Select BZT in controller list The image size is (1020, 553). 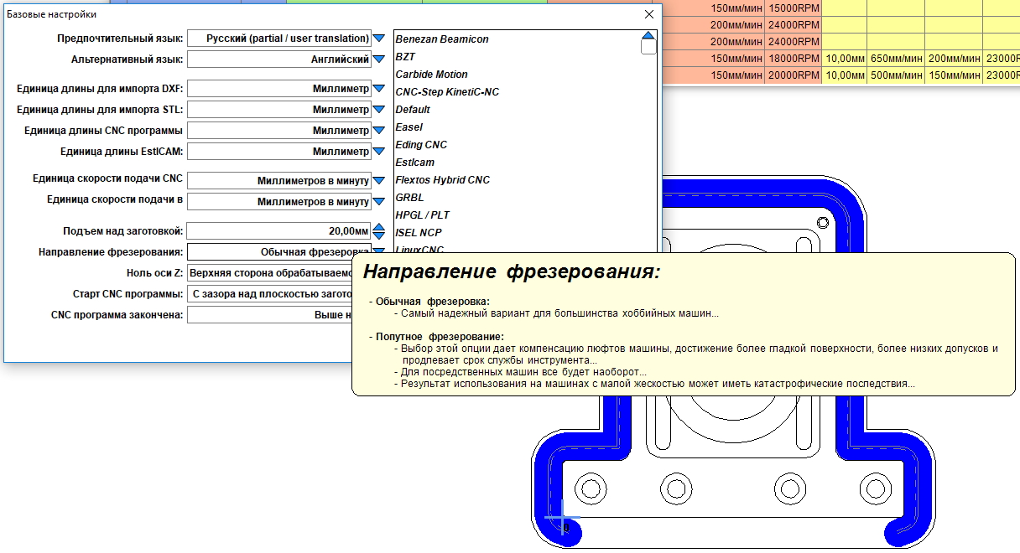click(x=405, y=57)
